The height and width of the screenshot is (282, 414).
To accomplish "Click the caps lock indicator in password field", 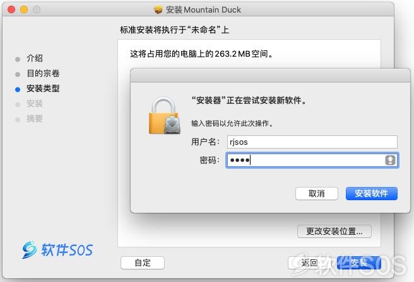I will point(390,160).
